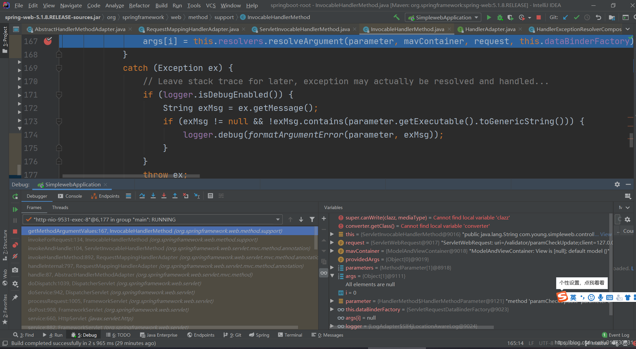The width and height of the screenshot is (636, 349).
Task: Toggle the breakpoint on line 167
Action: point(48,41)
